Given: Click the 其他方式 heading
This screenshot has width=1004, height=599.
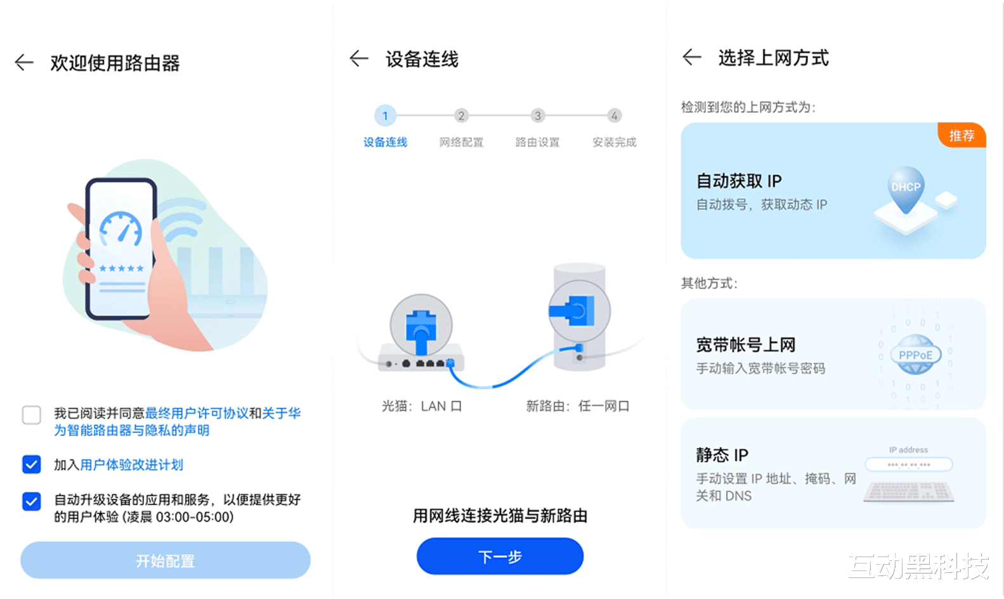Looking at the screenshot, I should coord(709,283).
